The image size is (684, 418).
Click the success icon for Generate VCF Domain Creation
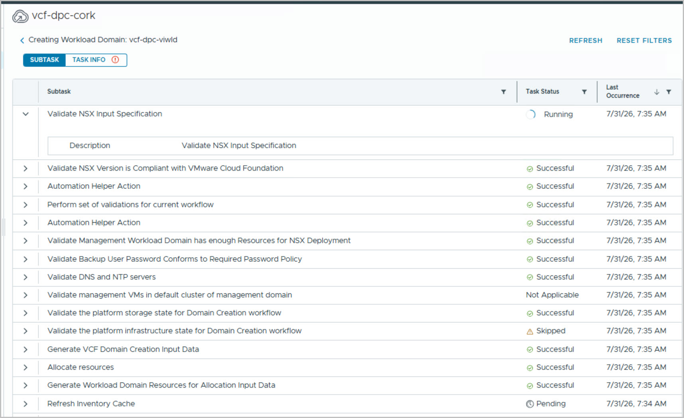coord(530,350)
